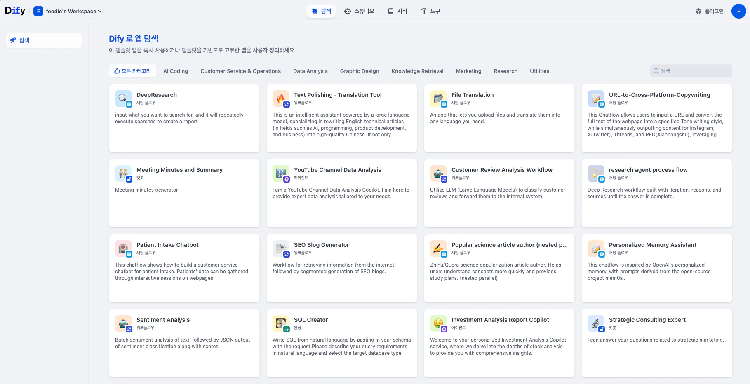The height and width of the screenshot is (384, 750).
Task: Click the research agent process flow icon
Action: (x=596, y=173)
